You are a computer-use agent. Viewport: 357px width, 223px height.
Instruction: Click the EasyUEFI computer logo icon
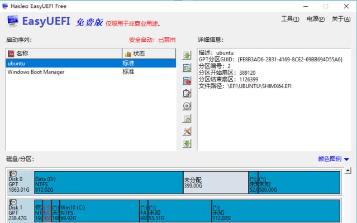(x=13, y=21)
